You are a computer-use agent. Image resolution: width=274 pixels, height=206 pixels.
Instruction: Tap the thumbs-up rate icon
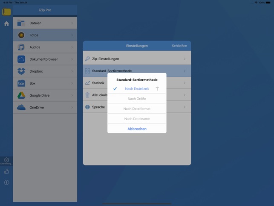point(6,171)
